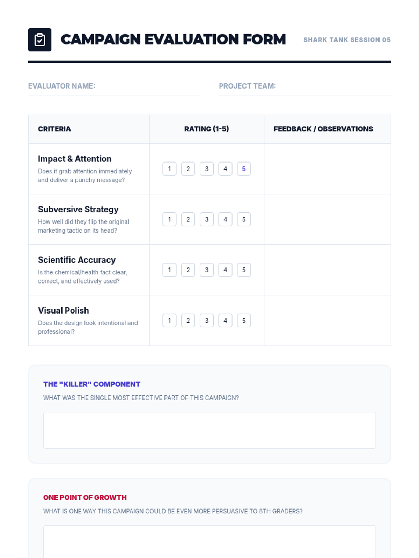Screen dimensions: 419x558
Task: Mark rating 5 for Visual Polish
Action: coord(244,321)
